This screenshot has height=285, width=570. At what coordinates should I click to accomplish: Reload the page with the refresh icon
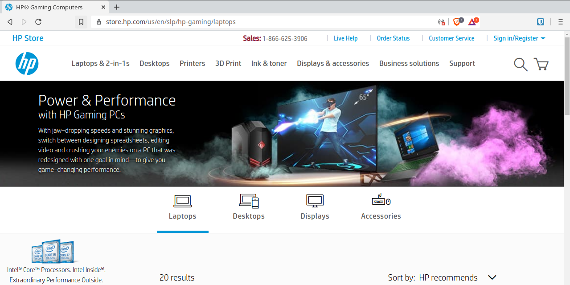tap(38, 22)
